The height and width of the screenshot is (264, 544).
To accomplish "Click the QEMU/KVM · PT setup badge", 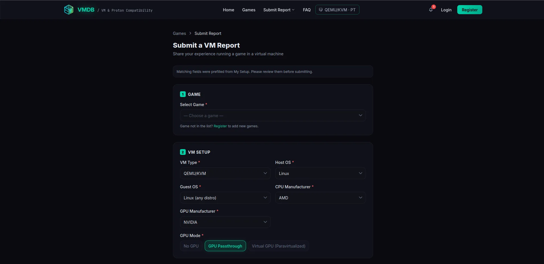I will tap(337, 10).
